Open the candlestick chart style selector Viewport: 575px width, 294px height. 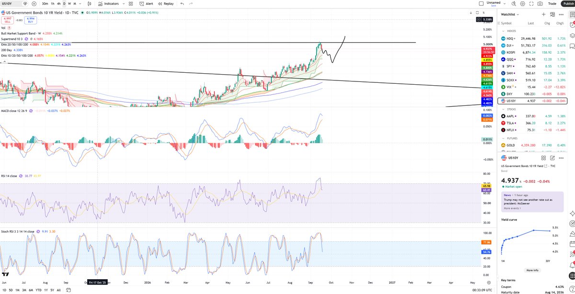pos(91,3)
